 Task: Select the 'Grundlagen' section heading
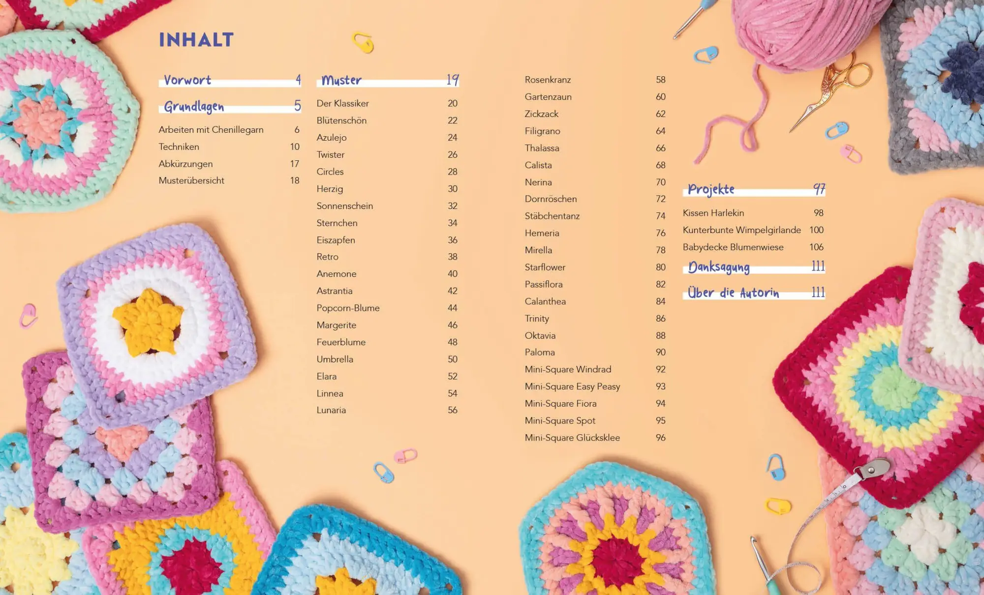click(x=194, y=106)
